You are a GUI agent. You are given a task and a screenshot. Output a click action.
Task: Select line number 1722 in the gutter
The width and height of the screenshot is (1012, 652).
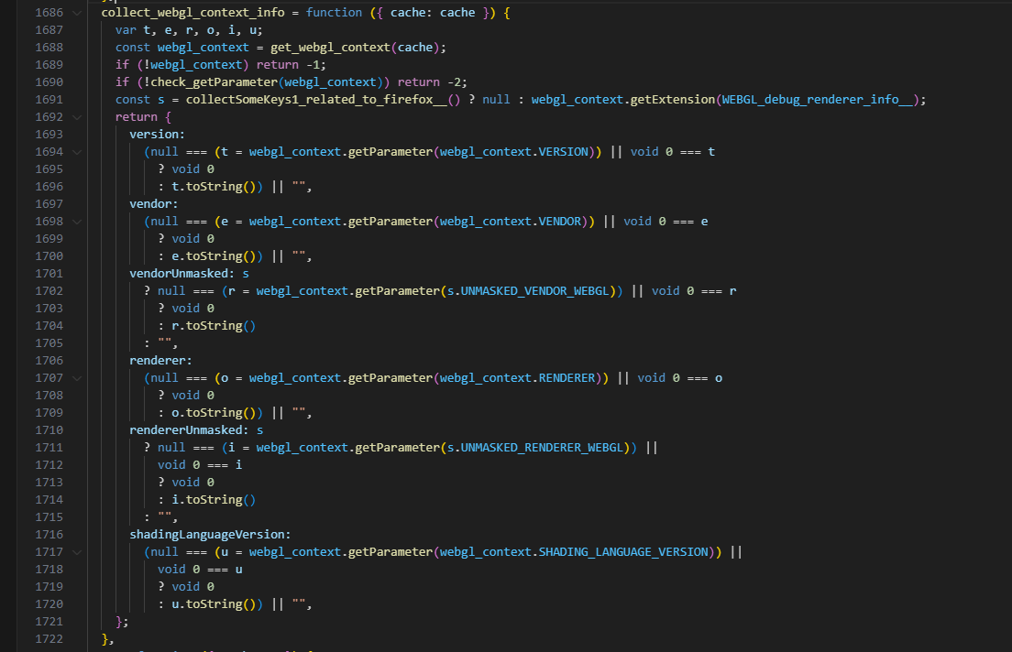pyautogui.click(x=49, y=639)
